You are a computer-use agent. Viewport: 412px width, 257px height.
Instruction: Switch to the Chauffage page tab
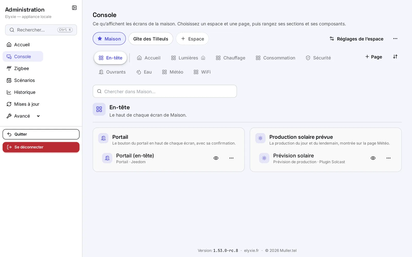(x=230, y=58)
